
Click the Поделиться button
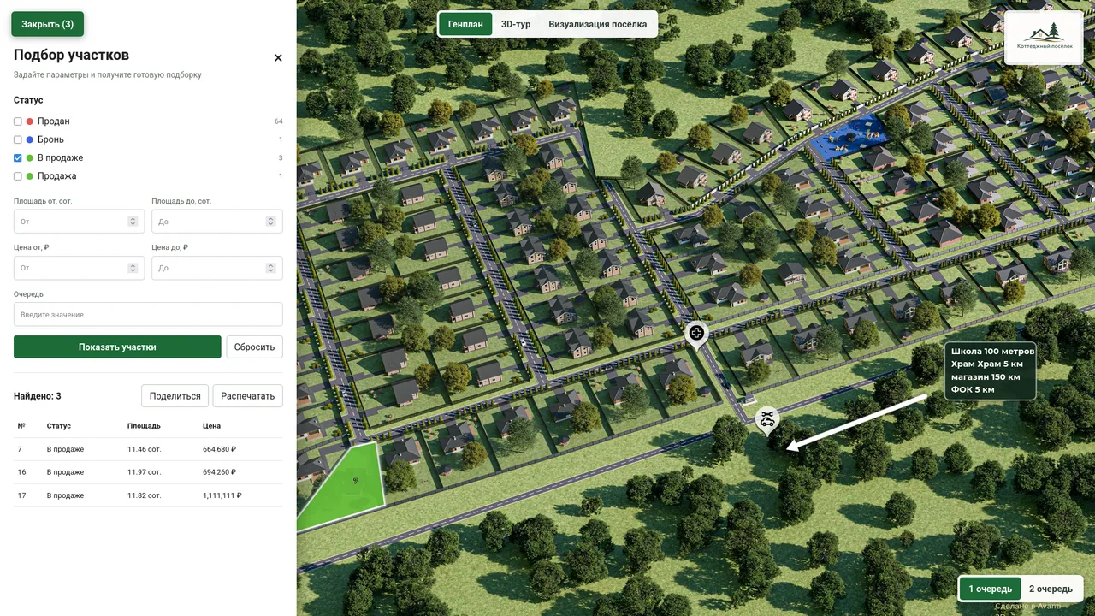(175, 396)
